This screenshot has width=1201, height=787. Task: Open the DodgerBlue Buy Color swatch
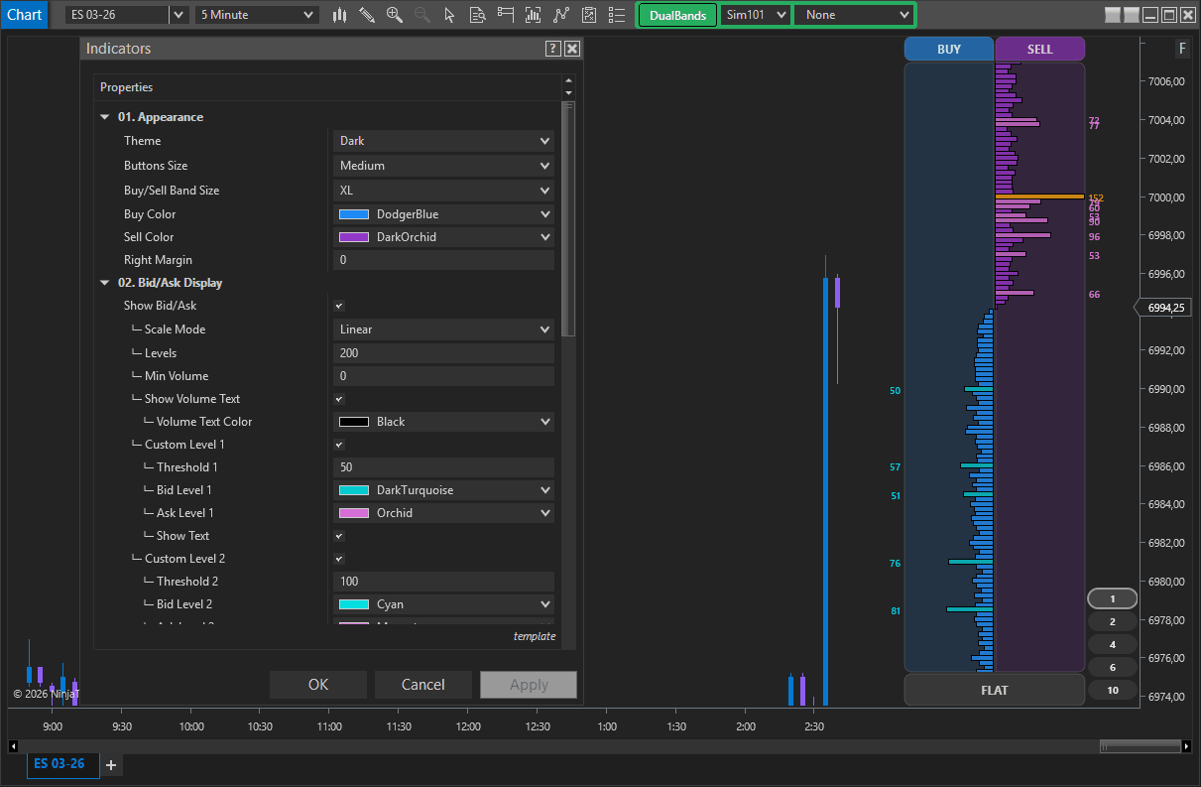[442, 213]
